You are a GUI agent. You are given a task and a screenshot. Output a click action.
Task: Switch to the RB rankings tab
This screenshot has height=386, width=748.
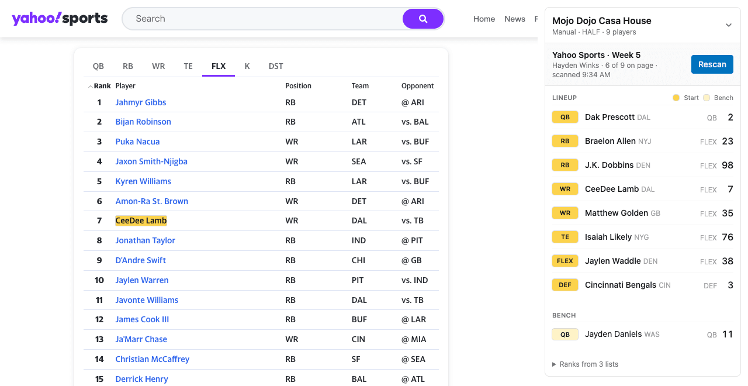128,66
